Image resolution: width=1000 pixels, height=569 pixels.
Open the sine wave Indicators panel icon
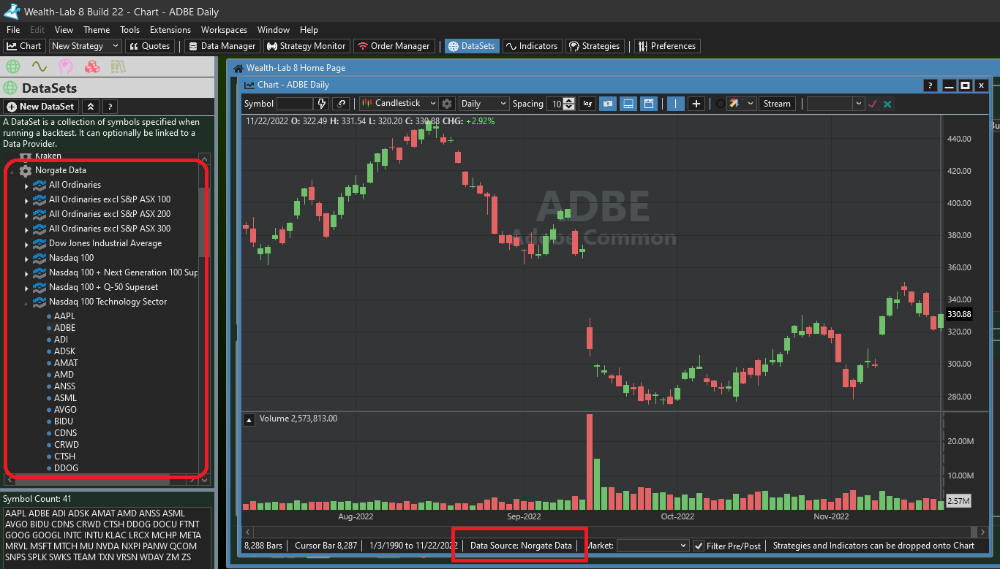click(40, 67)
